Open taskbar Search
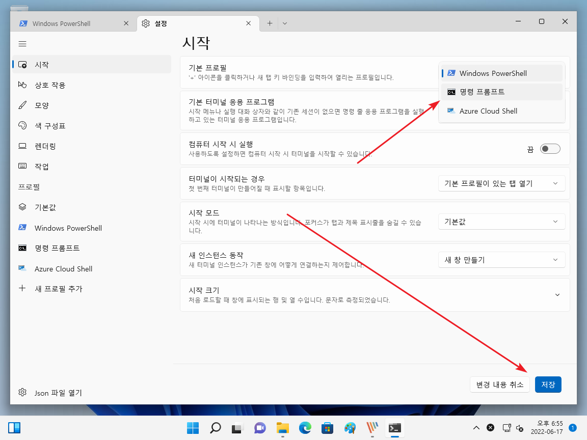Viewport: 587px width, 440px height. [x=215, y=428]
